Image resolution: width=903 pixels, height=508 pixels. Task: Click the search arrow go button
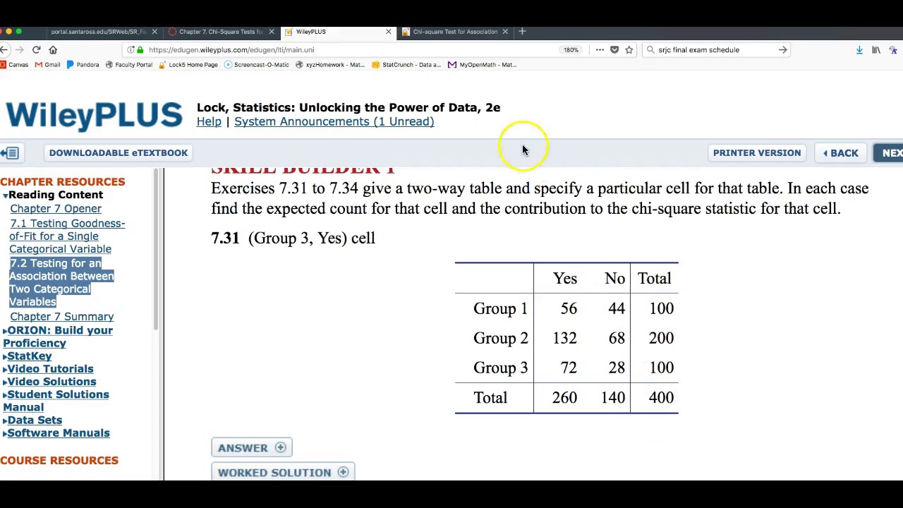782,50
